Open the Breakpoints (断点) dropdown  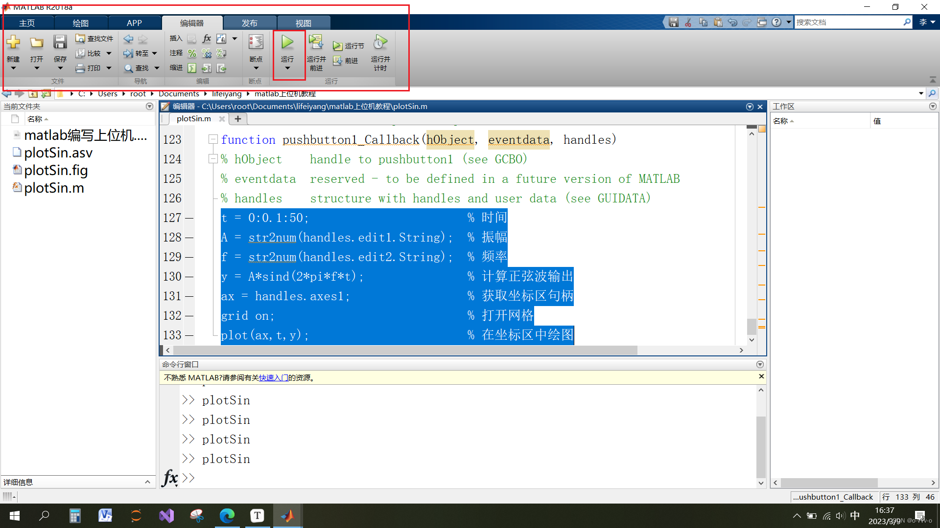[256, 68]
